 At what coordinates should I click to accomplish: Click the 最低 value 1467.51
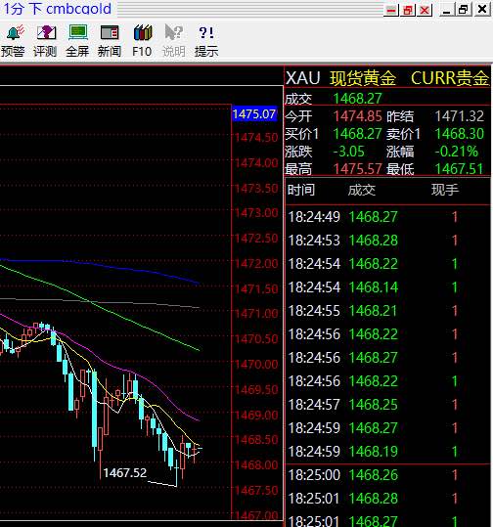click(460, 169)
